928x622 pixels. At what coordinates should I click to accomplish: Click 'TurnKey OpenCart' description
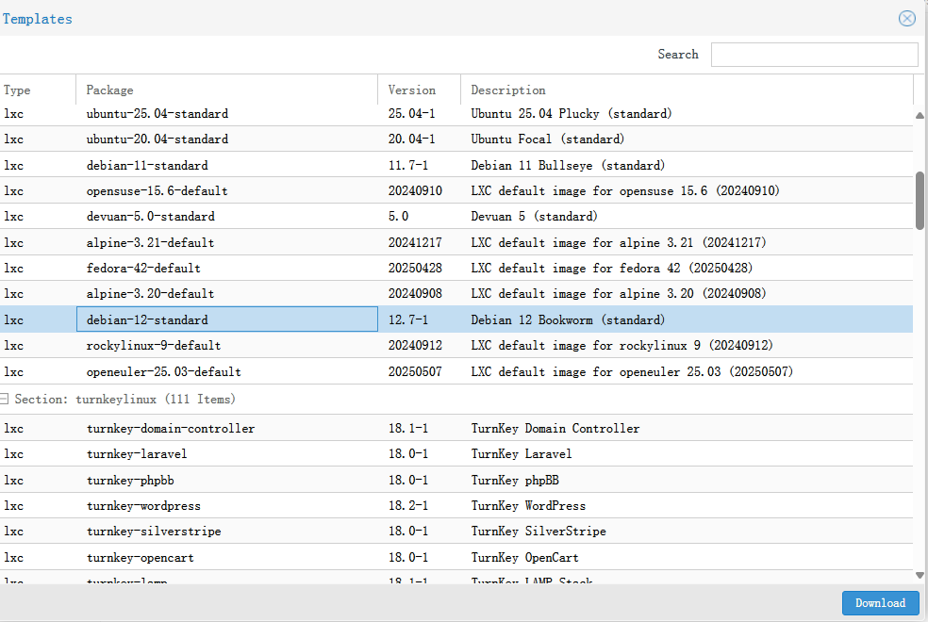tap(524, 558)
